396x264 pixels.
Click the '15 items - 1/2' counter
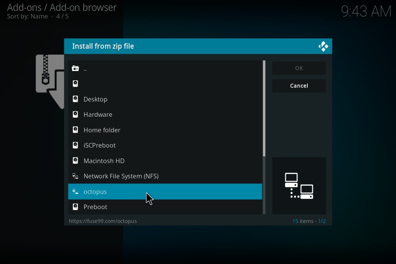(x=309, y=221)
